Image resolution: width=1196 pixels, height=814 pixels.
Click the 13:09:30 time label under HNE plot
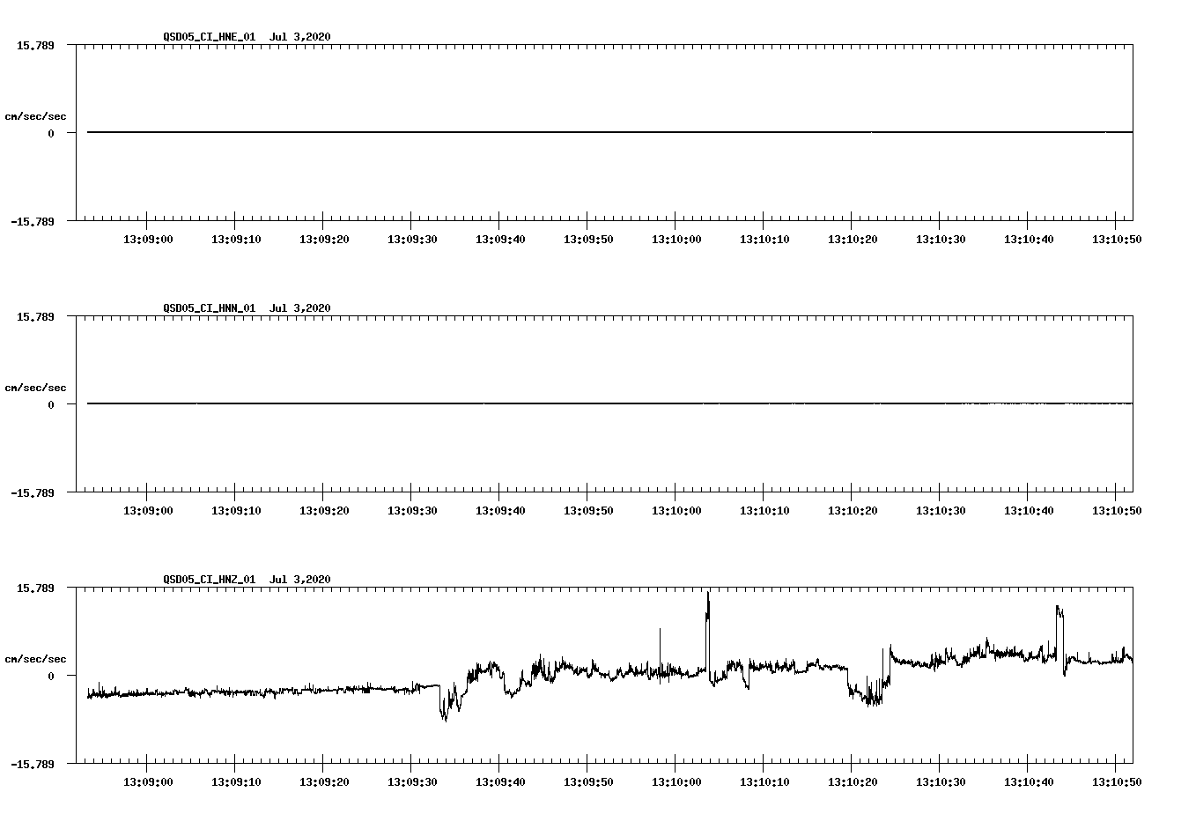pos(411,239)
